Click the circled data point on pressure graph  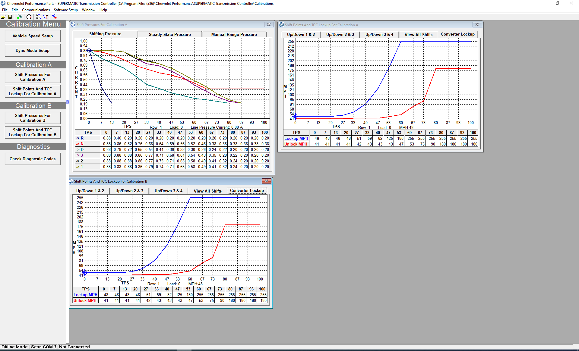click(89, 51)
